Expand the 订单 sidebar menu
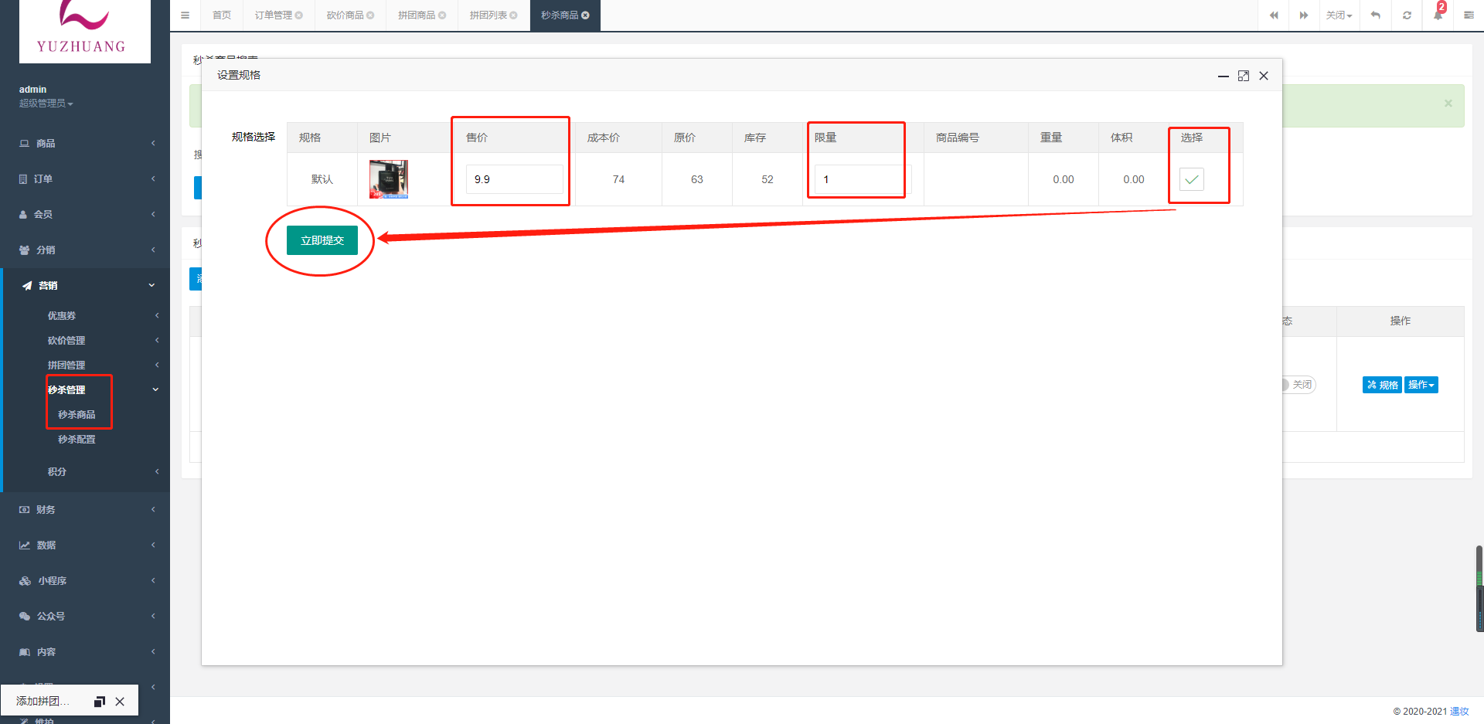The image size is (1484, 724). point(85,179)
